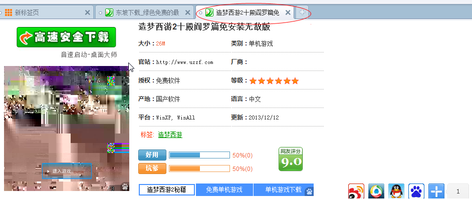Share to QQ penguin icon
The width and height of the screenshot is (472, 200).
[x=396, y=191]
